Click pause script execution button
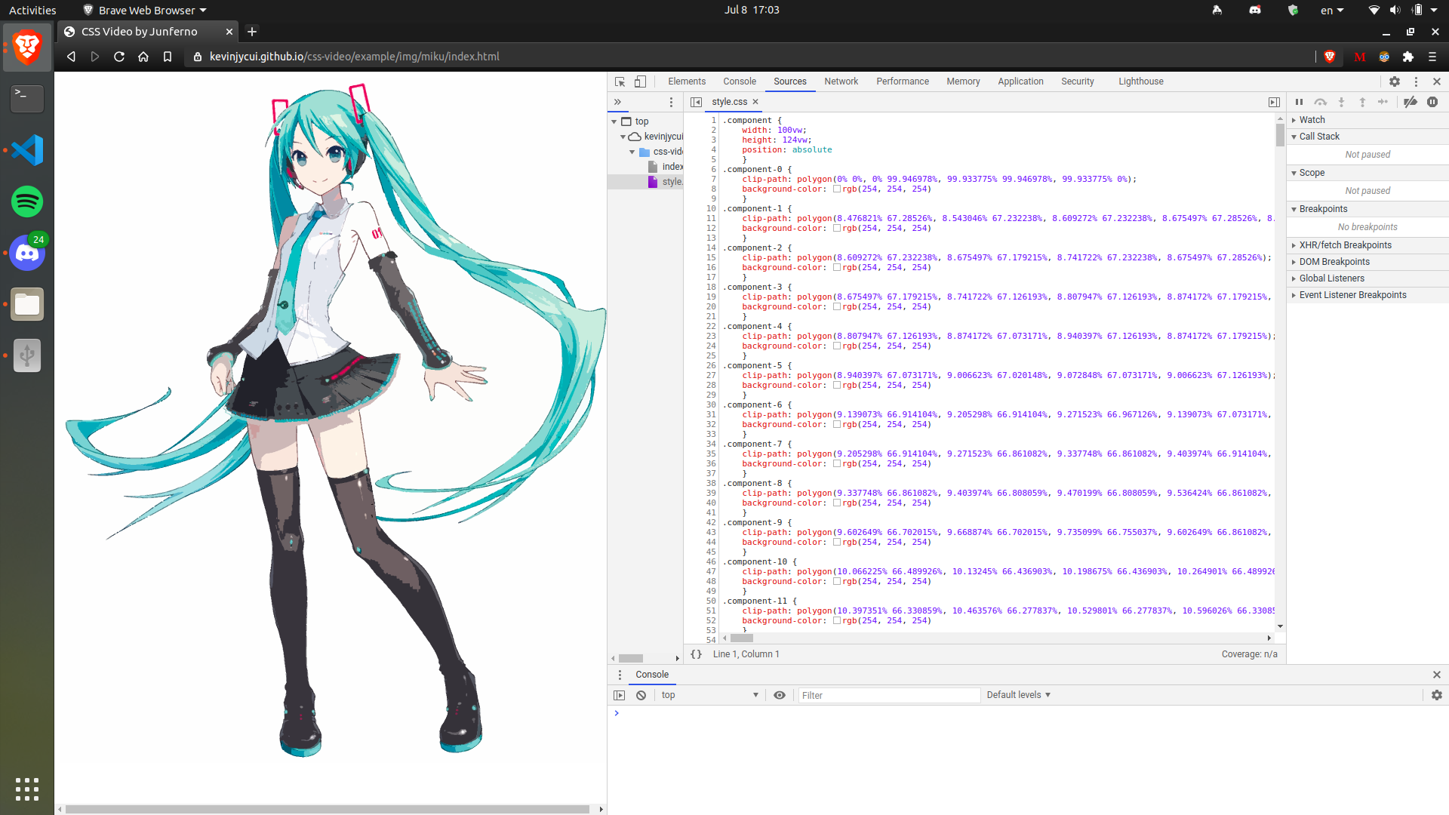This screenshot has width=1449, height=815. coord(1299,102)
